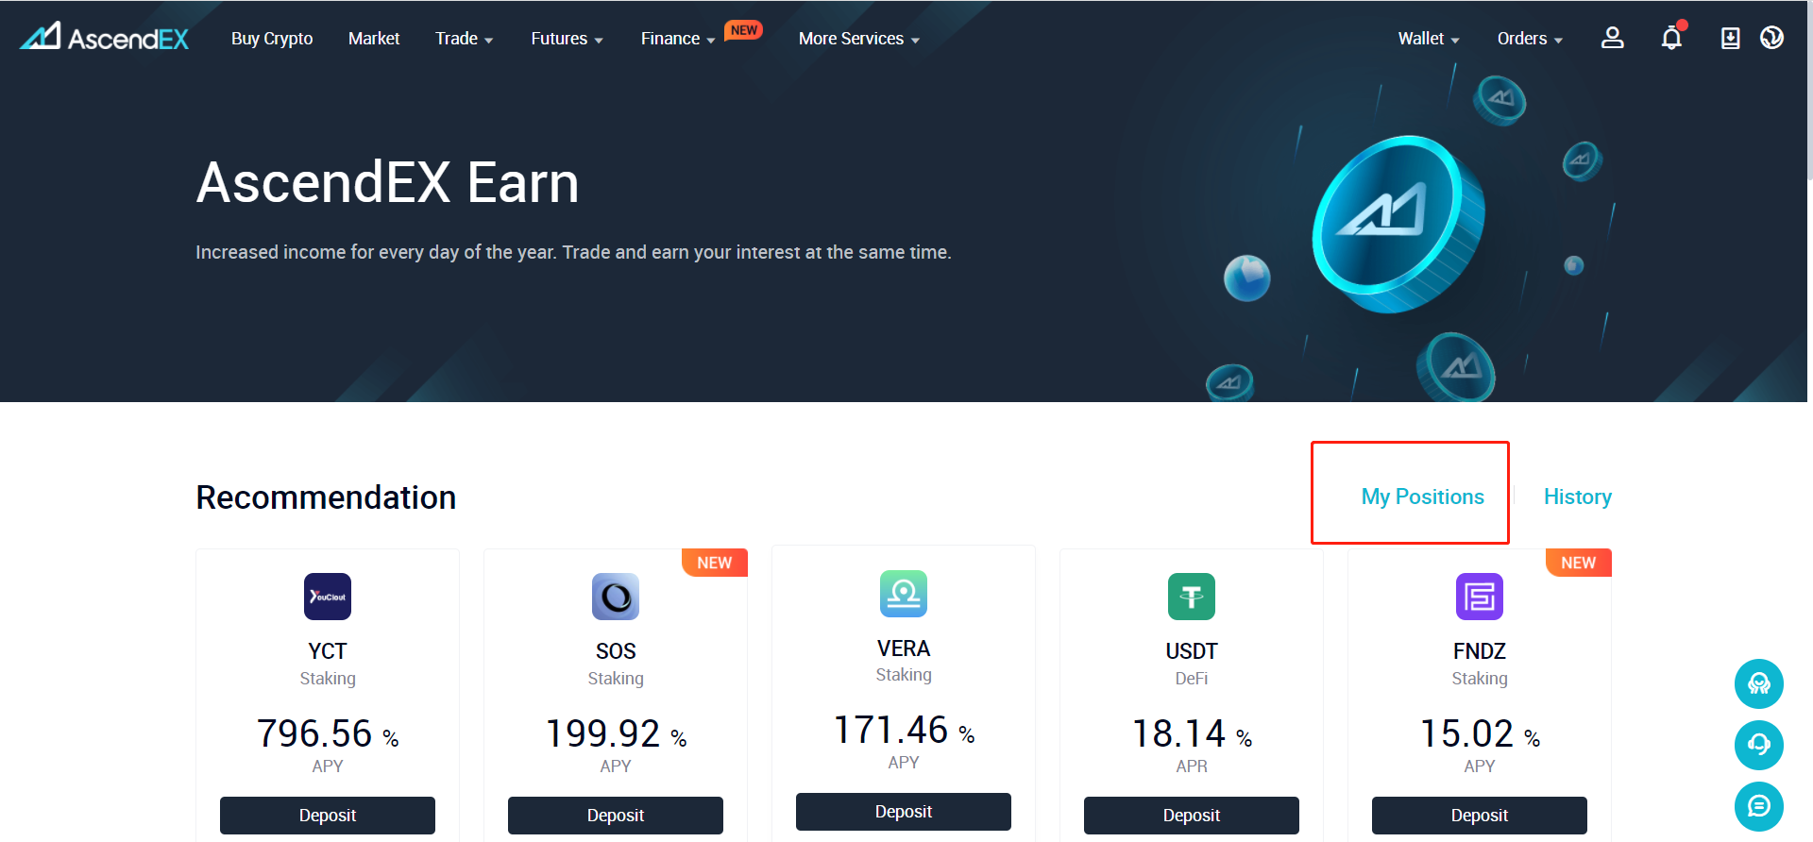Image resolution: width=1813 pixels, height=842 pixels.
Task: Open the chat message floating button
Action: click(1758, 806)
